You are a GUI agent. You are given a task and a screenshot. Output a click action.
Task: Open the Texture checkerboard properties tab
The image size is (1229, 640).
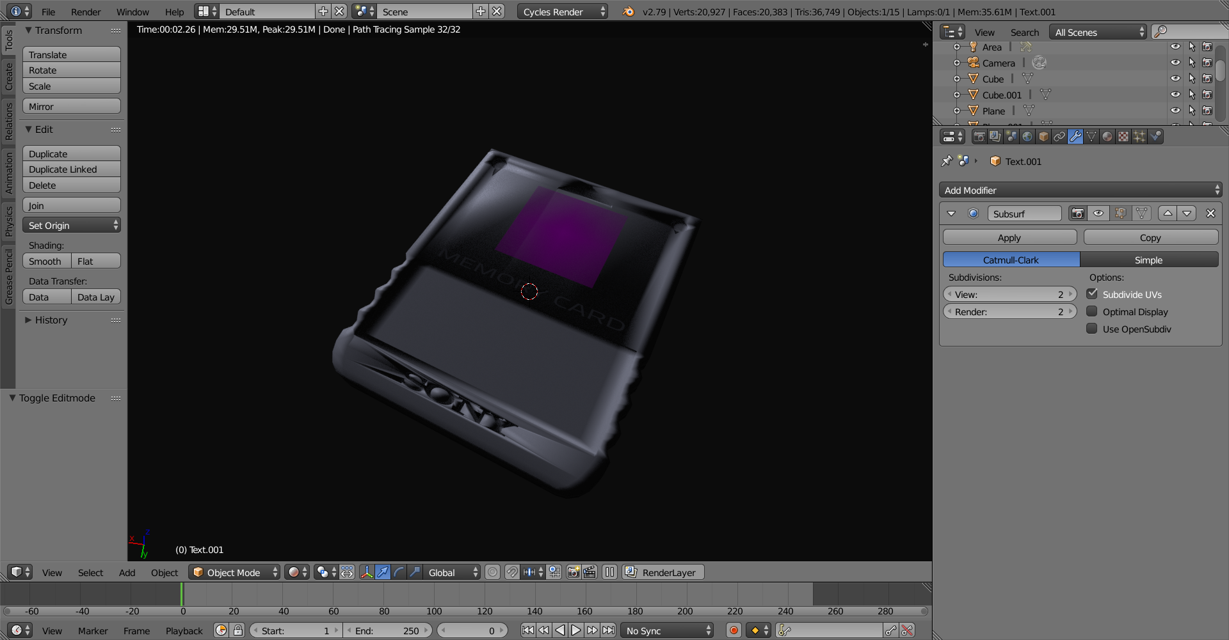click(1123, 136)
